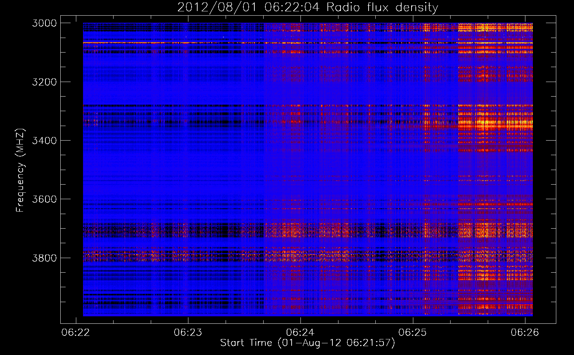
Task: Click the 06:25 time axis label
Action: point(413,332)
